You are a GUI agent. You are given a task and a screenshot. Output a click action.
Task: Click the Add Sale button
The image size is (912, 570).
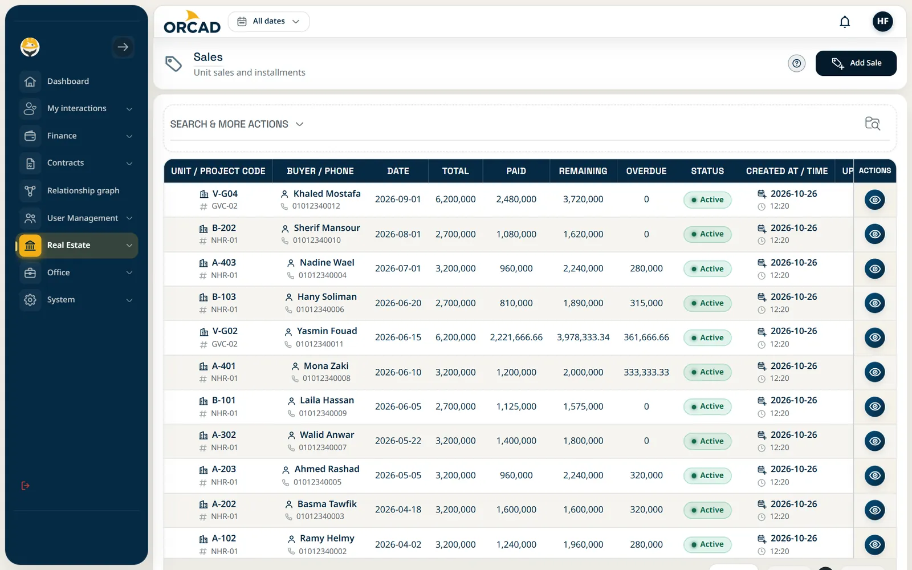point(856,63)
